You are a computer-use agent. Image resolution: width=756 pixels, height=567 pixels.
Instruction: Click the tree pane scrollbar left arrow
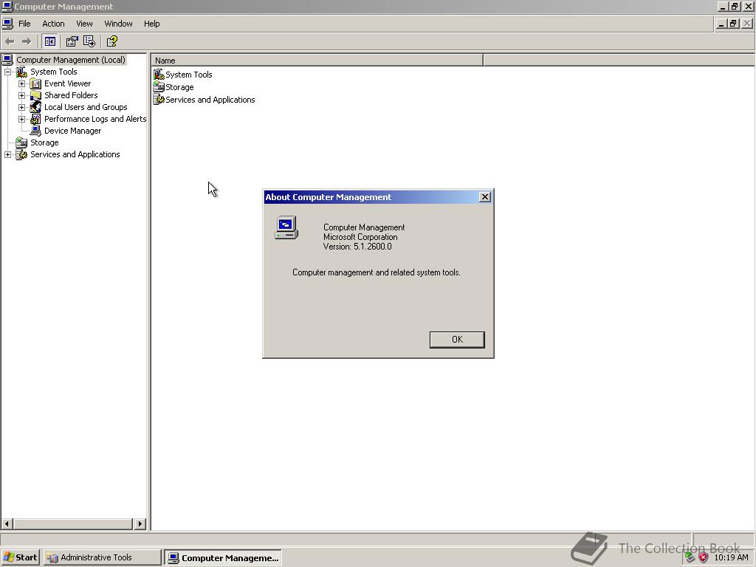7,523
